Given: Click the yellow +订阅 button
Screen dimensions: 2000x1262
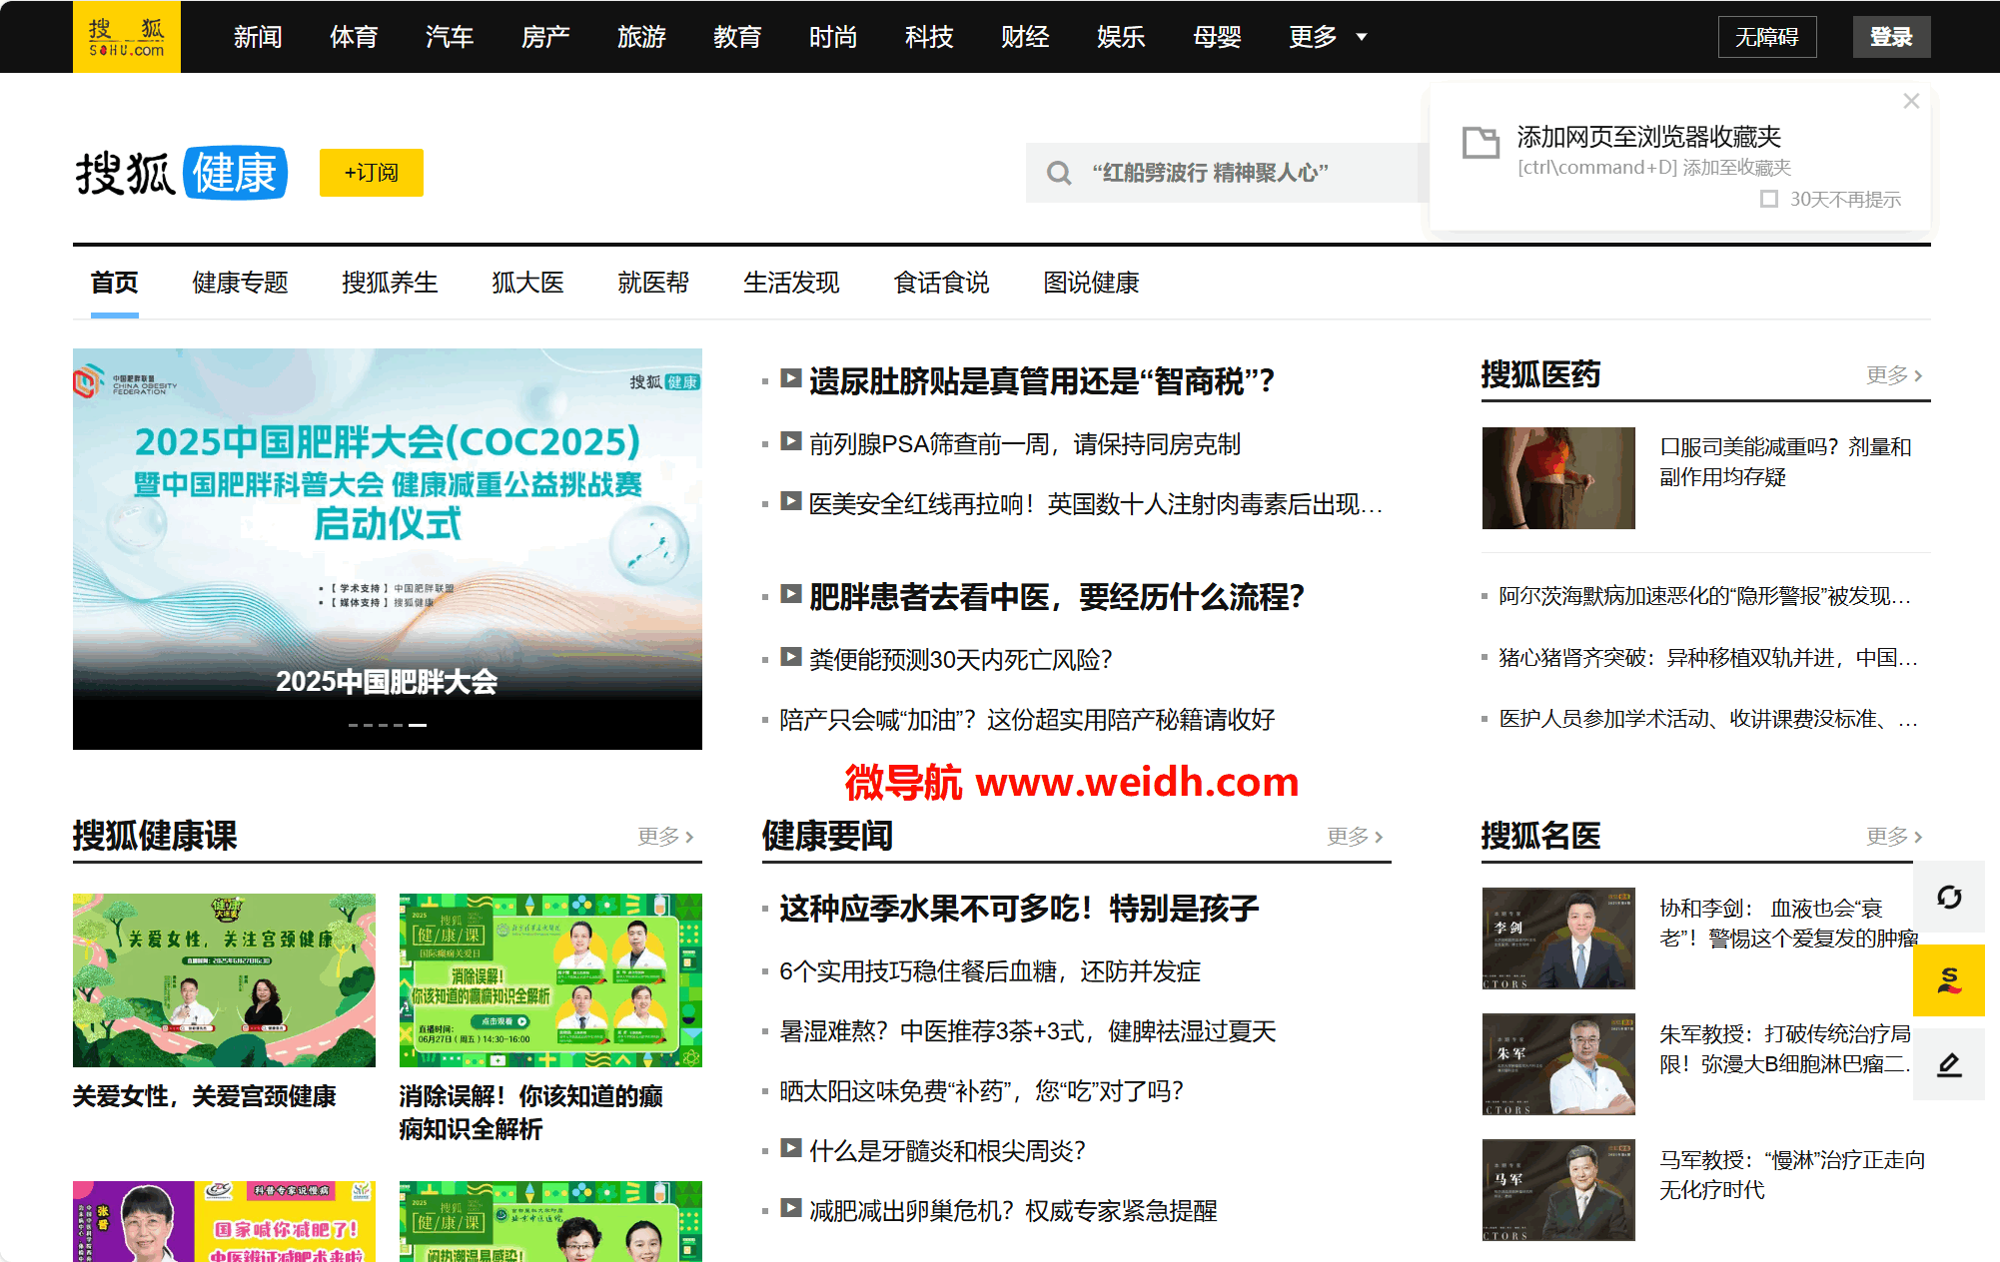Looking at the screenshot, I should click(371, 173).
